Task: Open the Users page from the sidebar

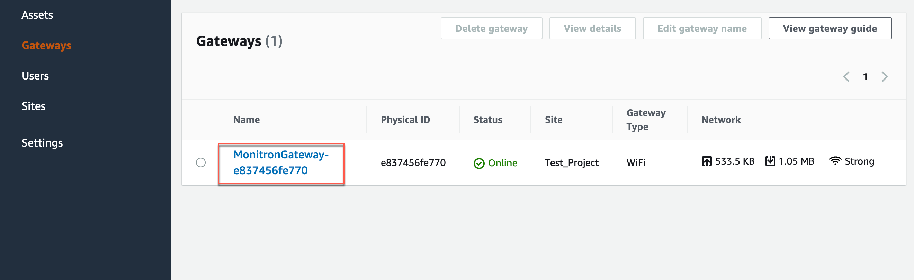Action: pos(35,75)
